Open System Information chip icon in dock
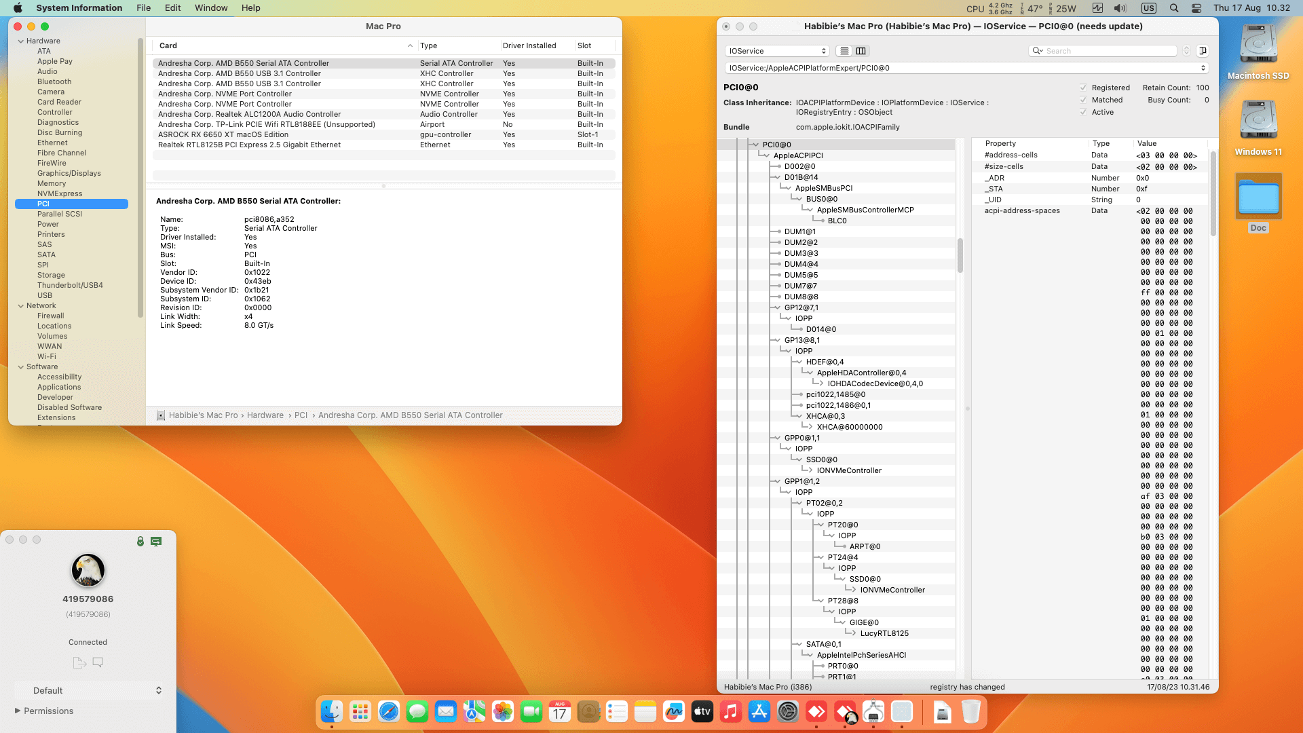1303x733 pixels. pyautogui.click(x=873, y=711)
